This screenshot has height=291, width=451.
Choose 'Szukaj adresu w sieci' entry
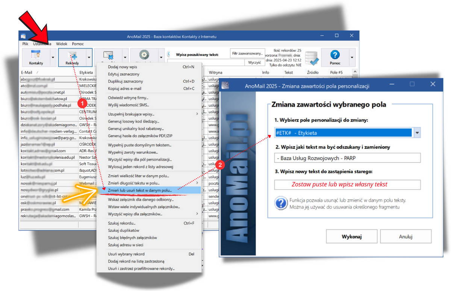pyautogui.click(x=150, y=245)
